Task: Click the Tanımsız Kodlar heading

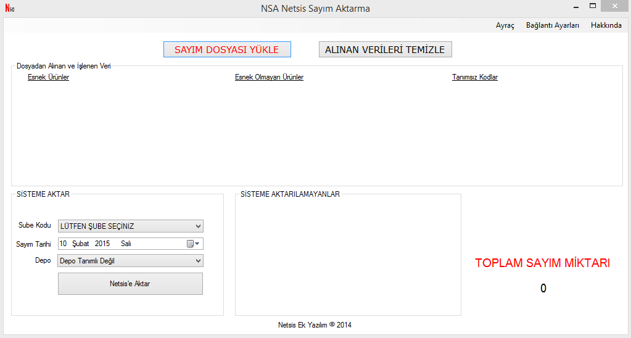Action: (475, 77)
